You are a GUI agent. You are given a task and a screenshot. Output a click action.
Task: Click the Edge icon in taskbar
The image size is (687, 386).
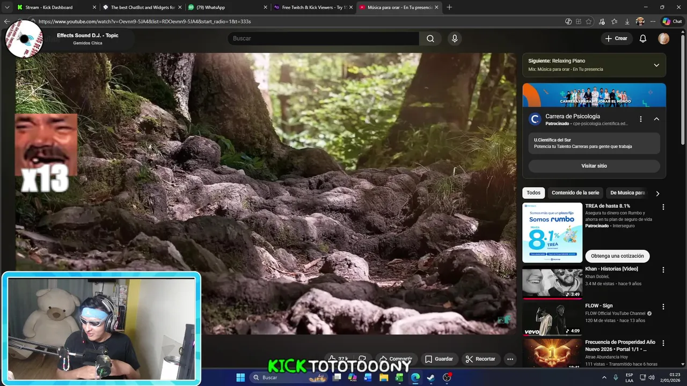pyautogui.click(x=415, y=377)
